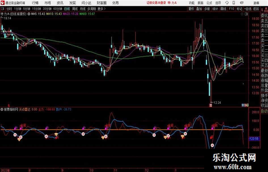Select the 日线 daily chart tab
The width and height of the screenshot is (268, 172).
coord(67,9)
